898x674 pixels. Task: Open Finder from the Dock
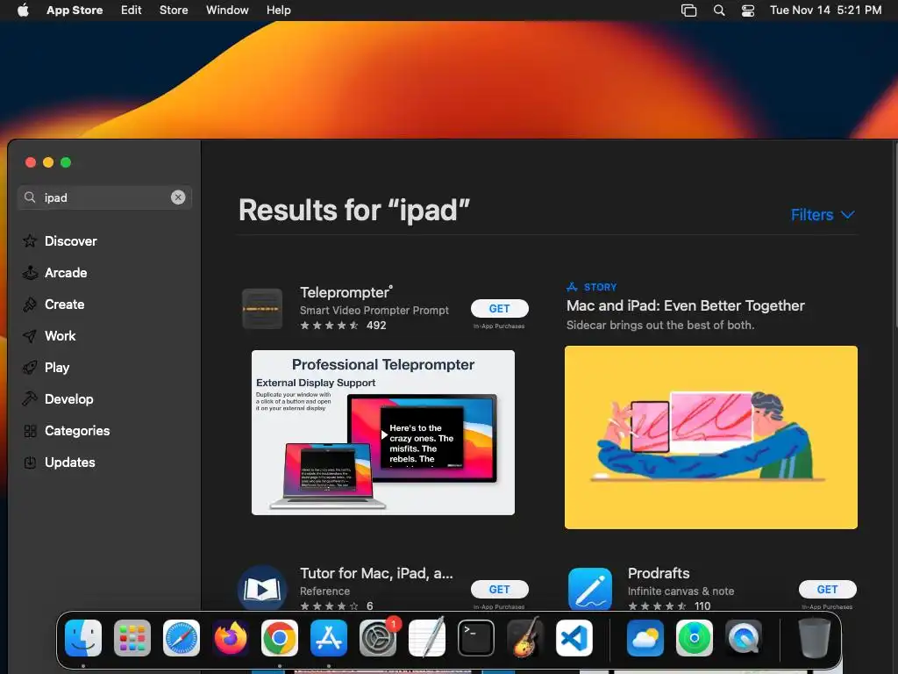[83, 638]
